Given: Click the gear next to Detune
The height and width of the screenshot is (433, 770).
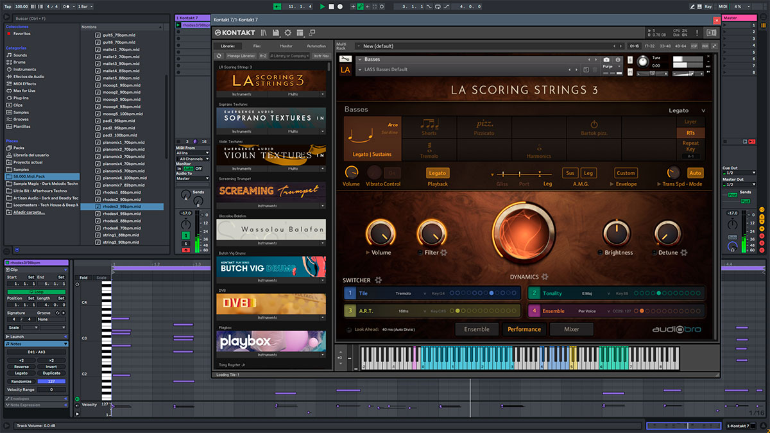Looking at the screenshot, I should (x=684, y=253).
